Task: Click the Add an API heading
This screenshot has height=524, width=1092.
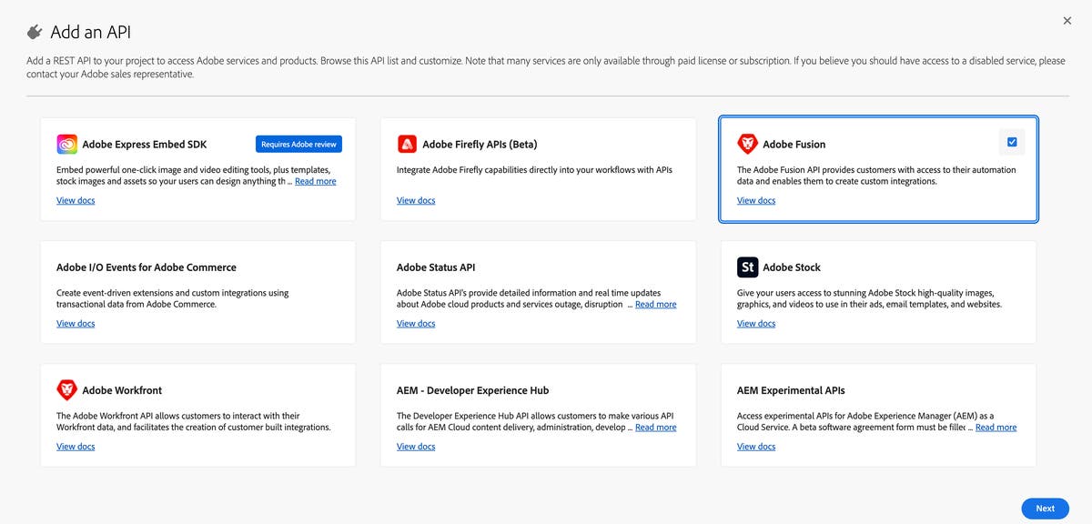Action: pos(91,32)
